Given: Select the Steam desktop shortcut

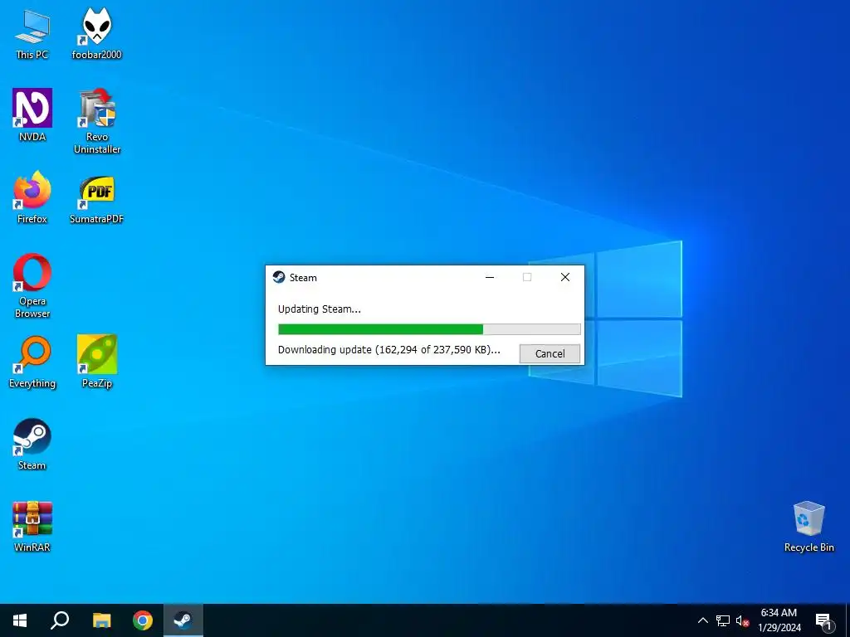Looking at the screenshot, I should [x=32, y=445].
